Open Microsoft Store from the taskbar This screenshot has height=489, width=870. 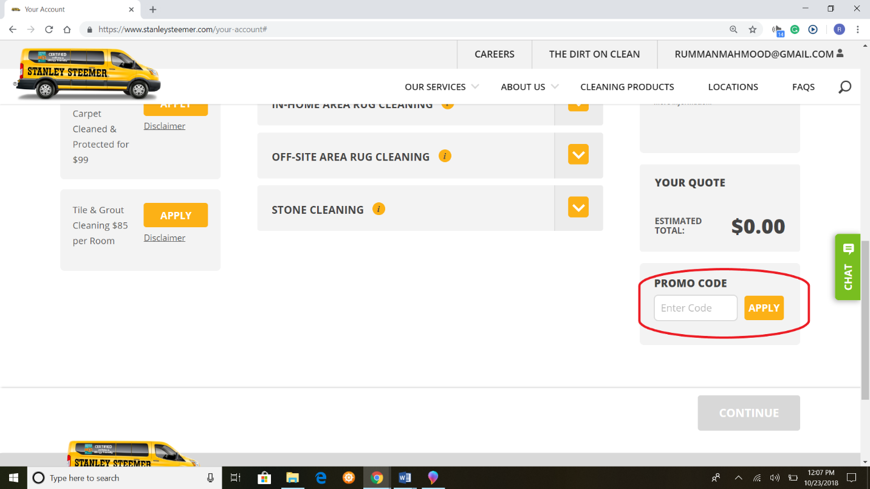pyautogui.click(x=264, y=477)
